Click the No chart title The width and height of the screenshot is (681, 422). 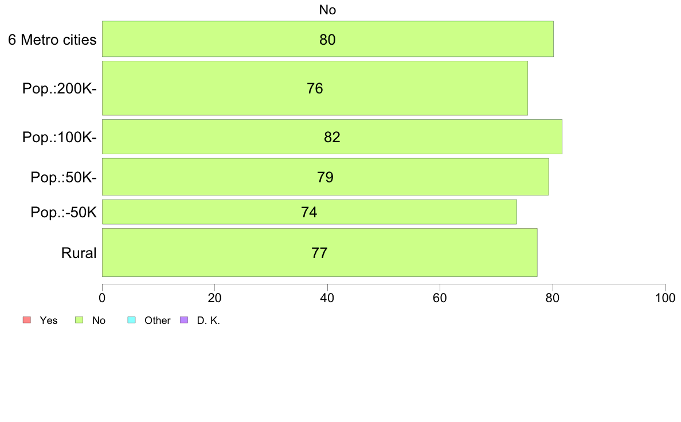pyautogui.click(x=327, y=10)
